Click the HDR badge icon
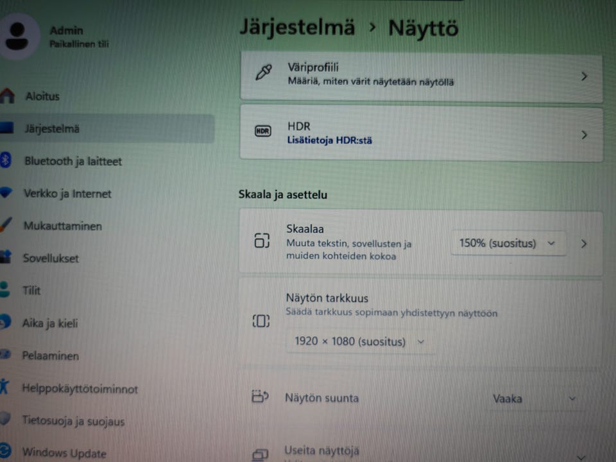Viewport: 616px width, 462px height. click(x=263, y=131)
